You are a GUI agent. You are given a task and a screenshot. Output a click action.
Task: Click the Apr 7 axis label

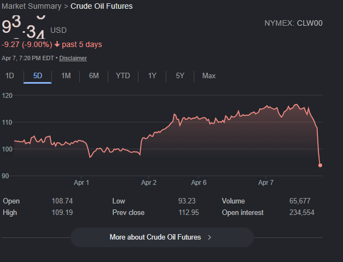(x=266, y=183)
